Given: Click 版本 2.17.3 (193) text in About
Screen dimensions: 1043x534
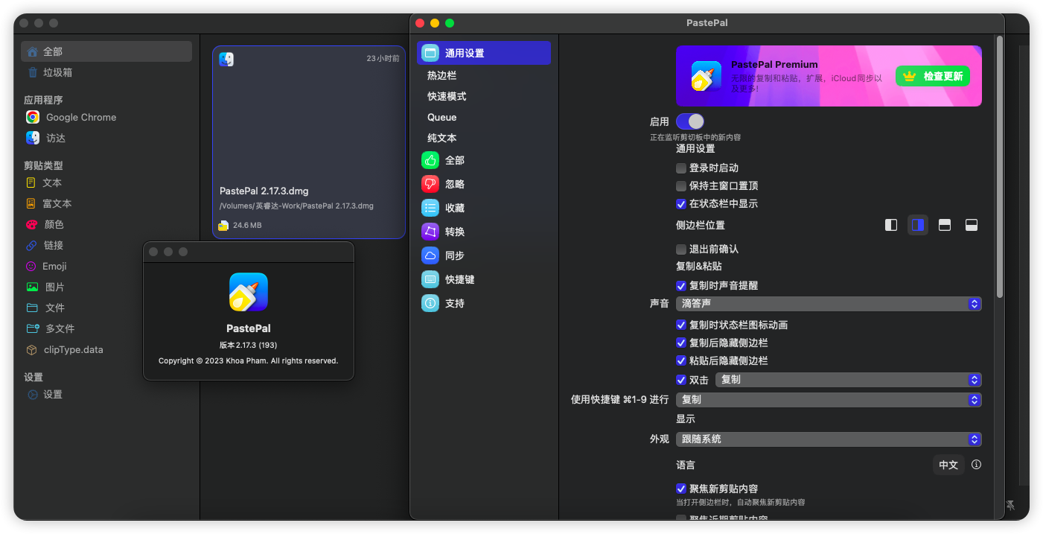Looking at the screenshot, I should click(x=248, y=345).
